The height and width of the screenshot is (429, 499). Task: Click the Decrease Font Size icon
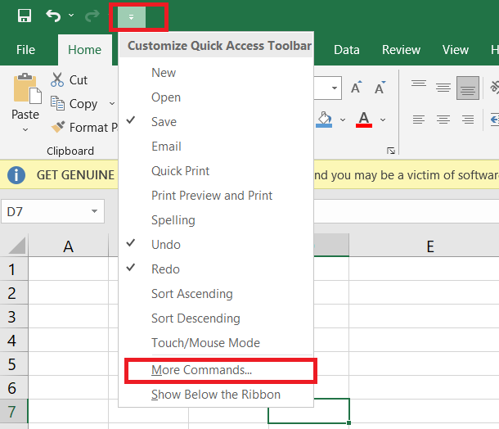(380, 87)
